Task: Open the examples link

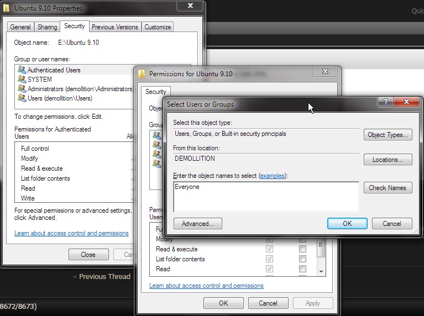Action: click(273, 176)
